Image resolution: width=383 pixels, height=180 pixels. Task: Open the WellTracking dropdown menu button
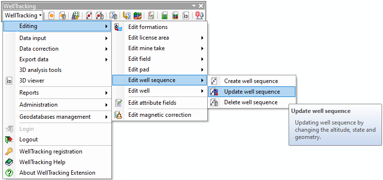[x=23, y=15]
